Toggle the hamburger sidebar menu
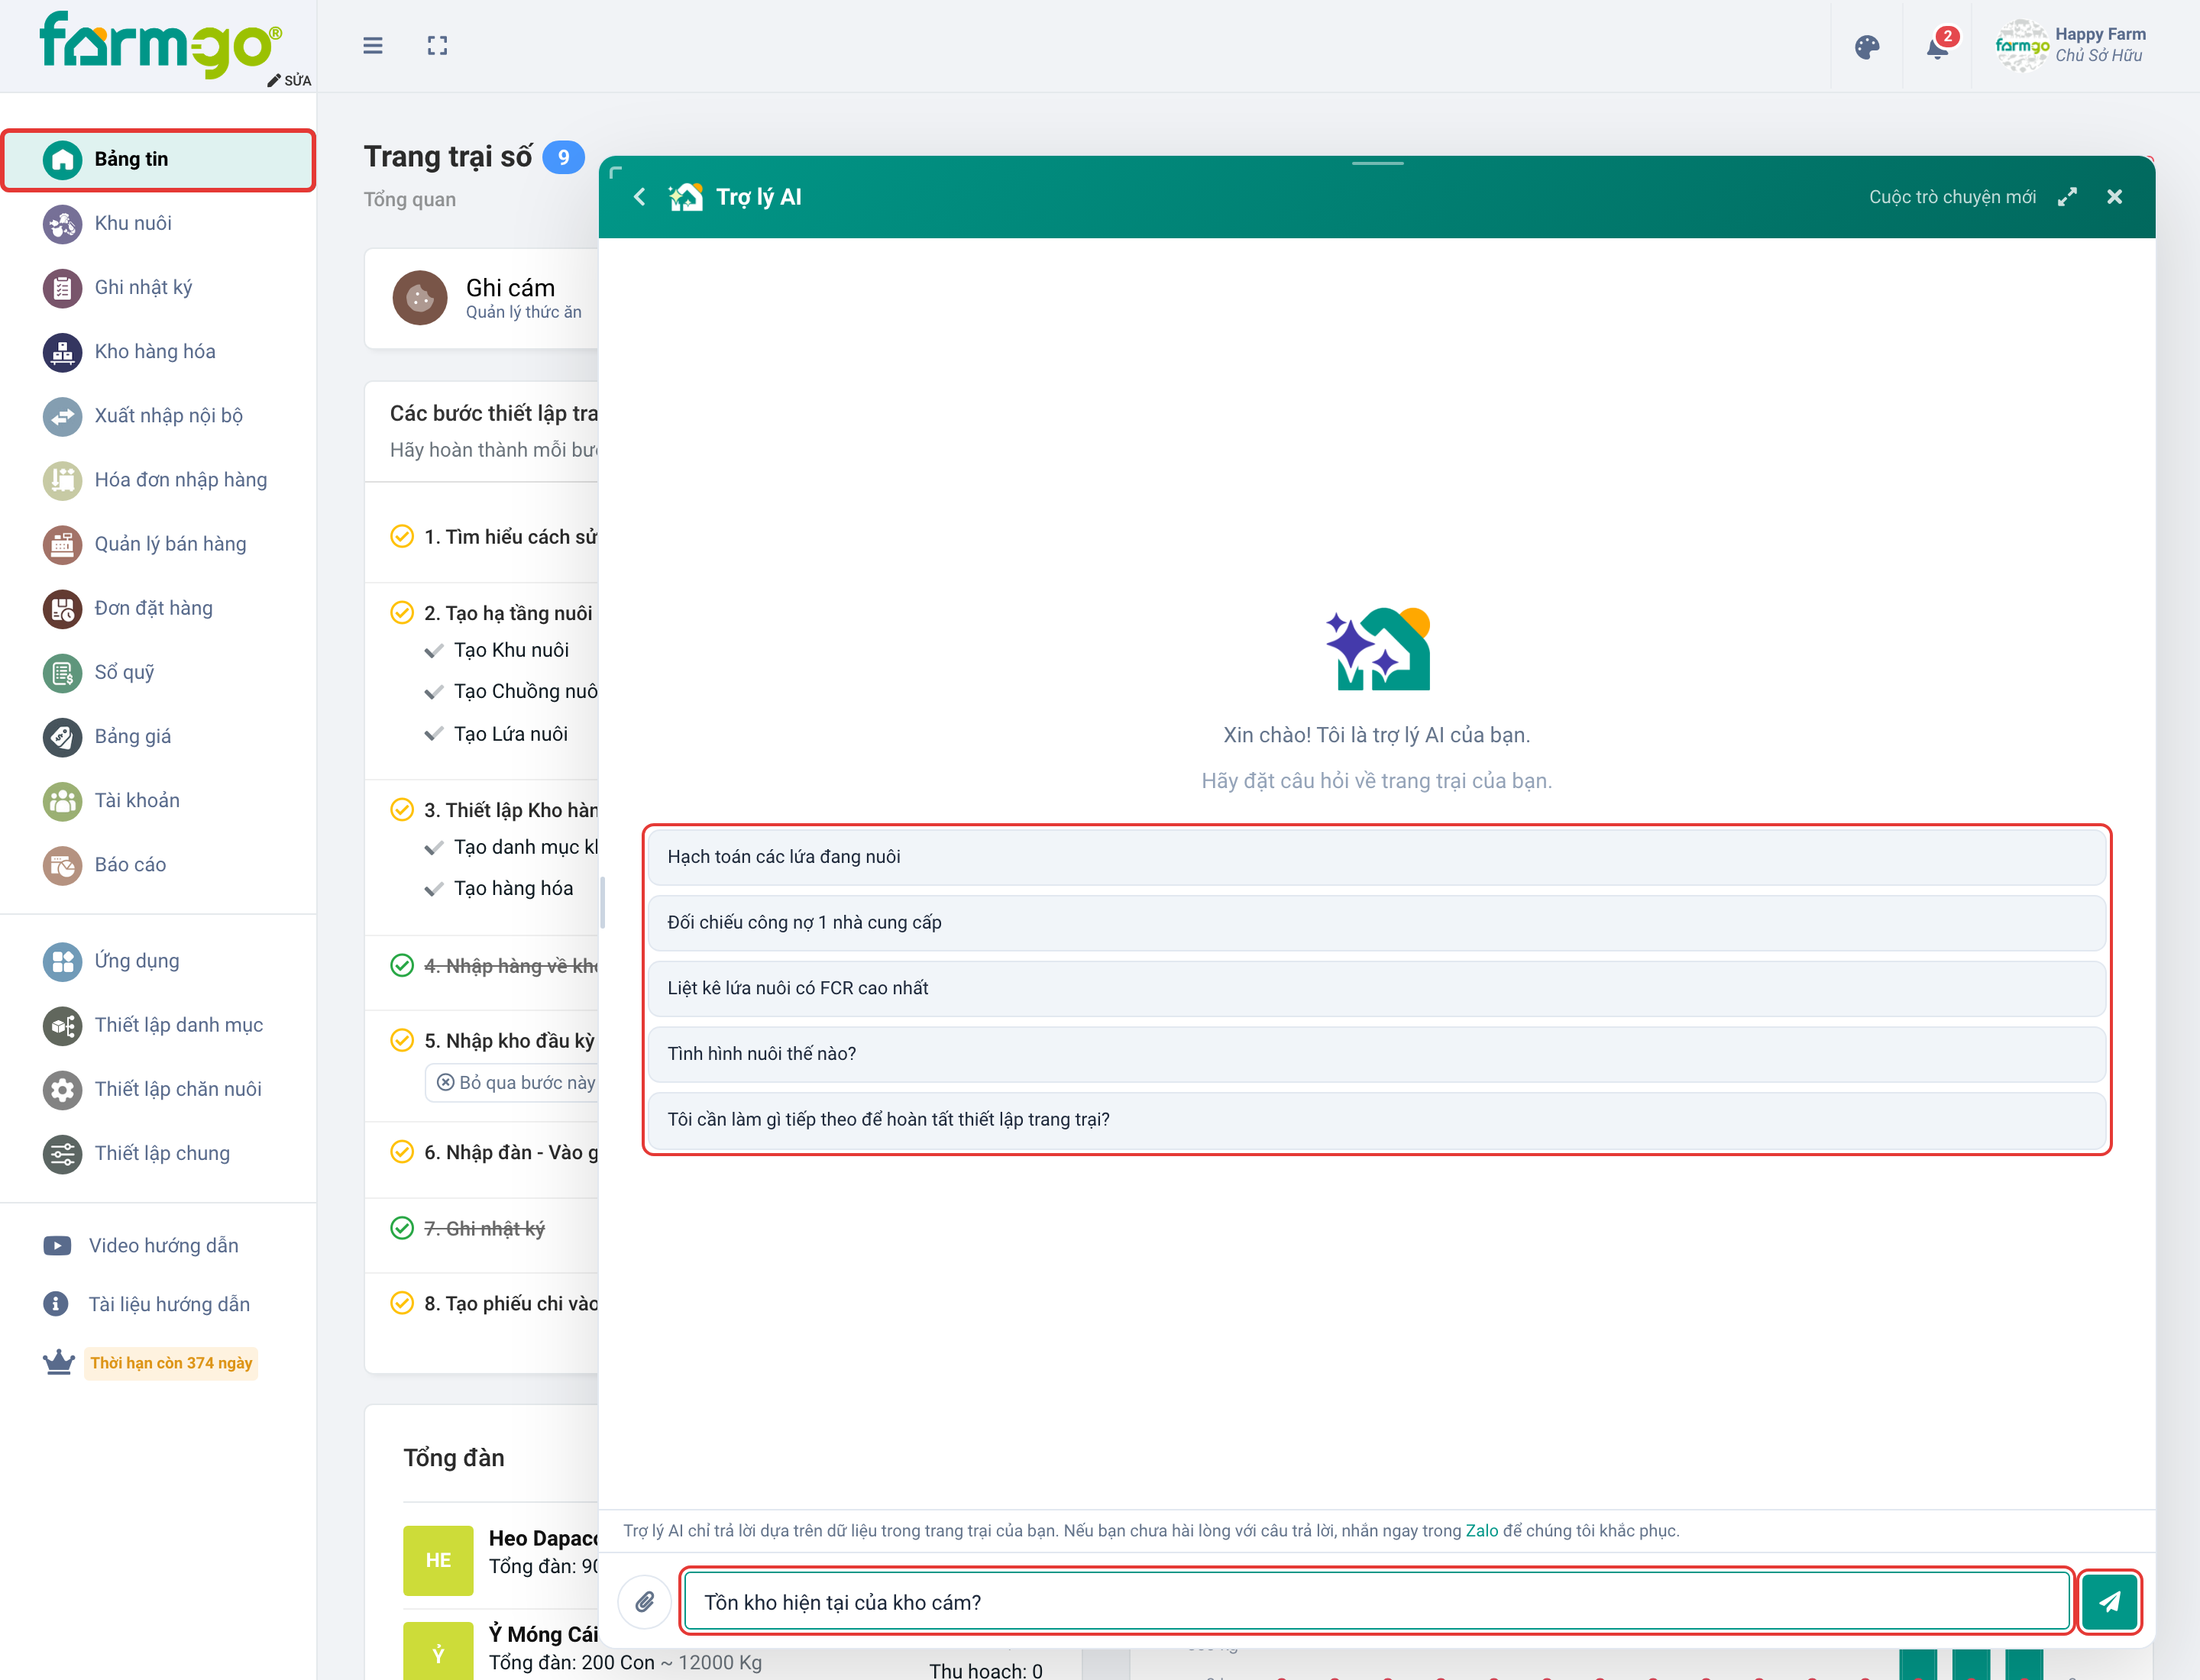The width and height of the screenshot is (2200, 1680). (372, 46)
